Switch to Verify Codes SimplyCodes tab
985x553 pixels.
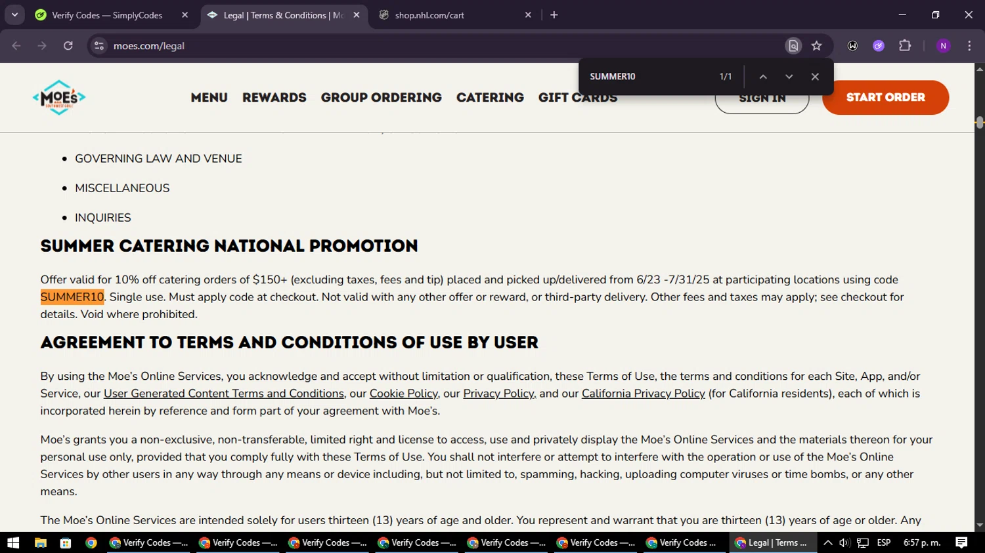coord(107,15)
